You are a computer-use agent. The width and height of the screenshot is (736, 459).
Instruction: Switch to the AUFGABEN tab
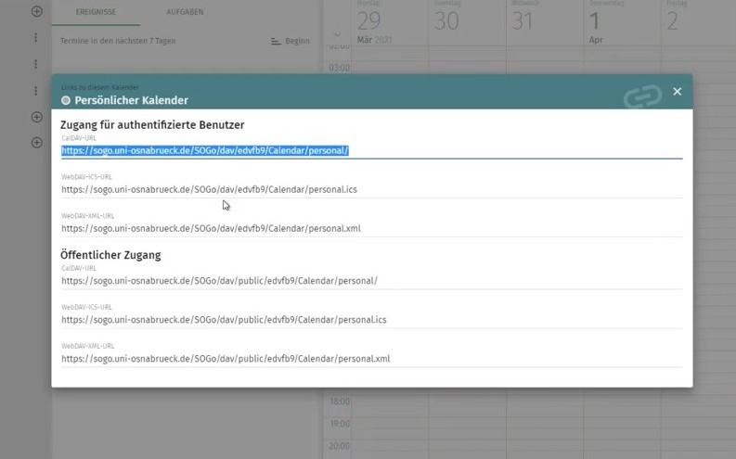[x=185, y=12]
